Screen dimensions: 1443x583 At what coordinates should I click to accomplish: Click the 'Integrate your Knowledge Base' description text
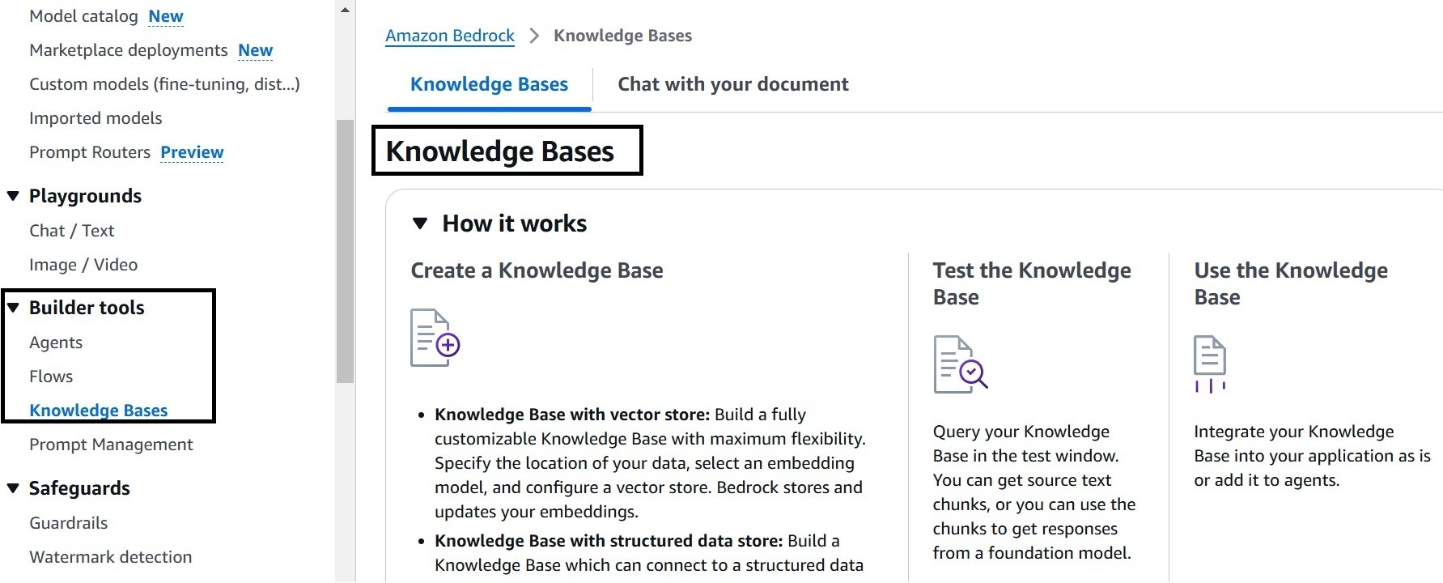(x=1312, y=456)
